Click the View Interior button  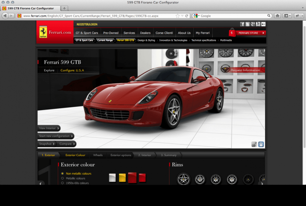[x=49, y=128]
